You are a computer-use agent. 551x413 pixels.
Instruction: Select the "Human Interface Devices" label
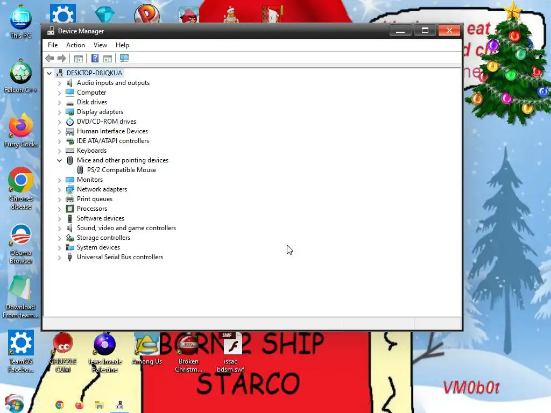112,131
